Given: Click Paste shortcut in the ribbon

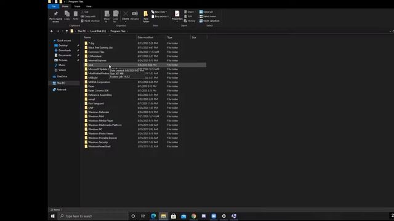Looking at the screenshot, I should point(90,21).
